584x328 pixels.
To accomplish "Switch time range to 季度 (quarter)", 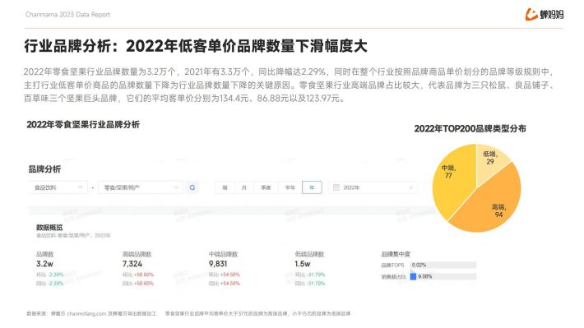I will [266, 187].
